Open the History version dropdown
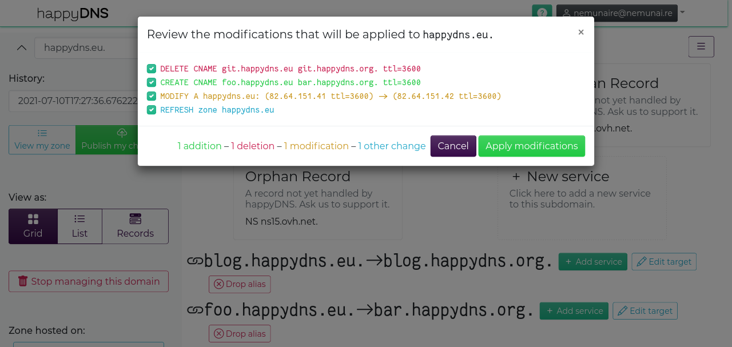 [x=73, y=101]
